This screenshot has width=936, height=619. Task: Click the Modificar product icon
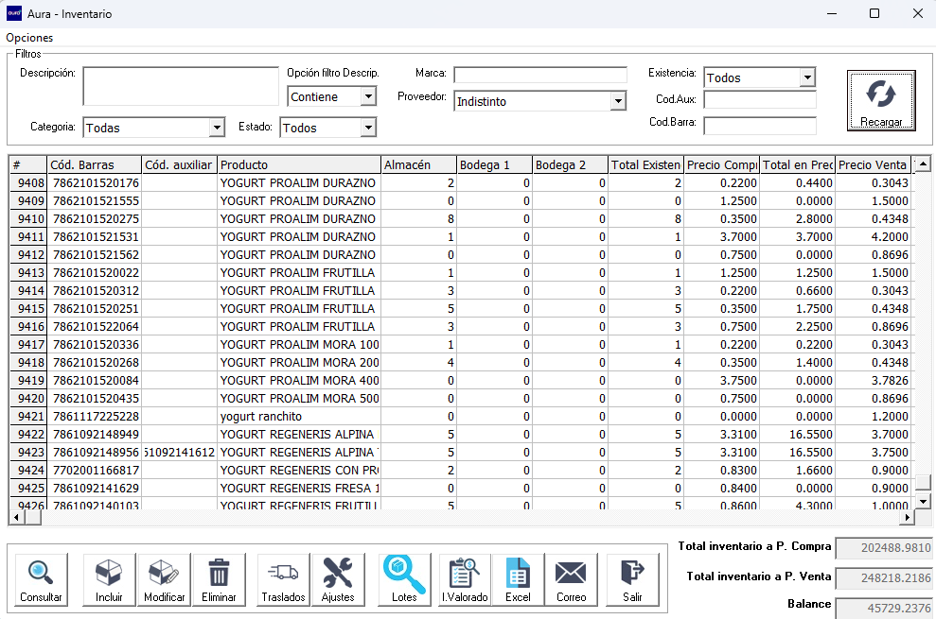164,579
